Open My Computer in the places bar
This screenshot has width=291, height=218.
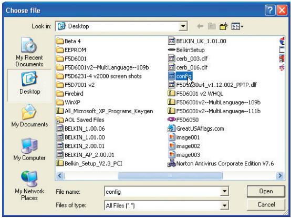pos(29,149)
